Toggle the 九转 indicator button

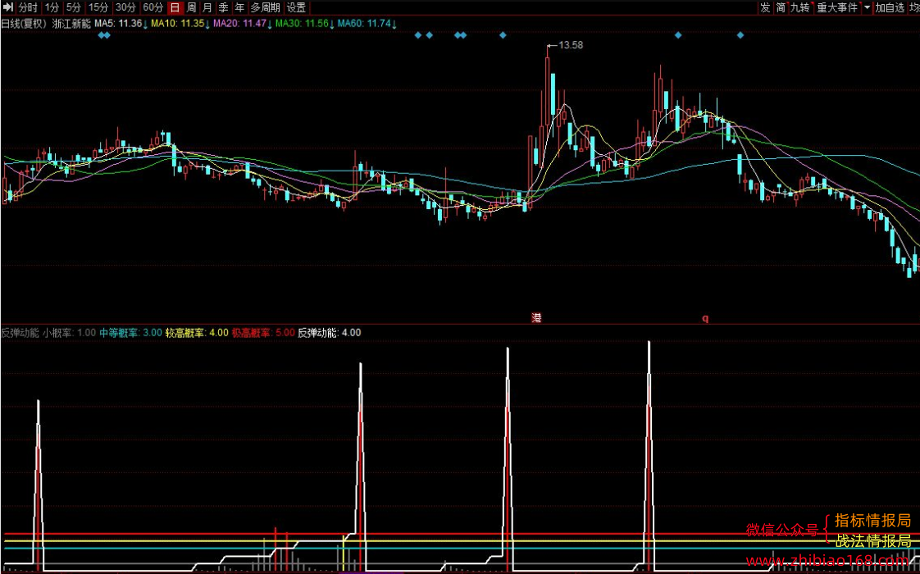pyautogui.click(x=799, y=7)
